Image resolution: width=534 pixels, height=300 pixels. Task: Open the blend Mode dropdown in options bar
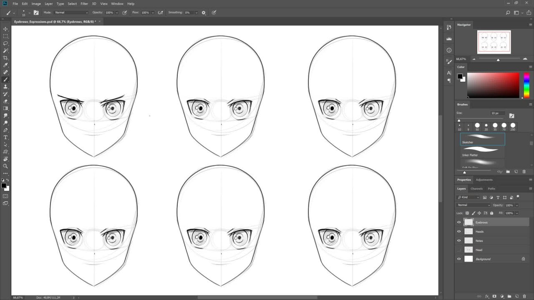point(71,12)
